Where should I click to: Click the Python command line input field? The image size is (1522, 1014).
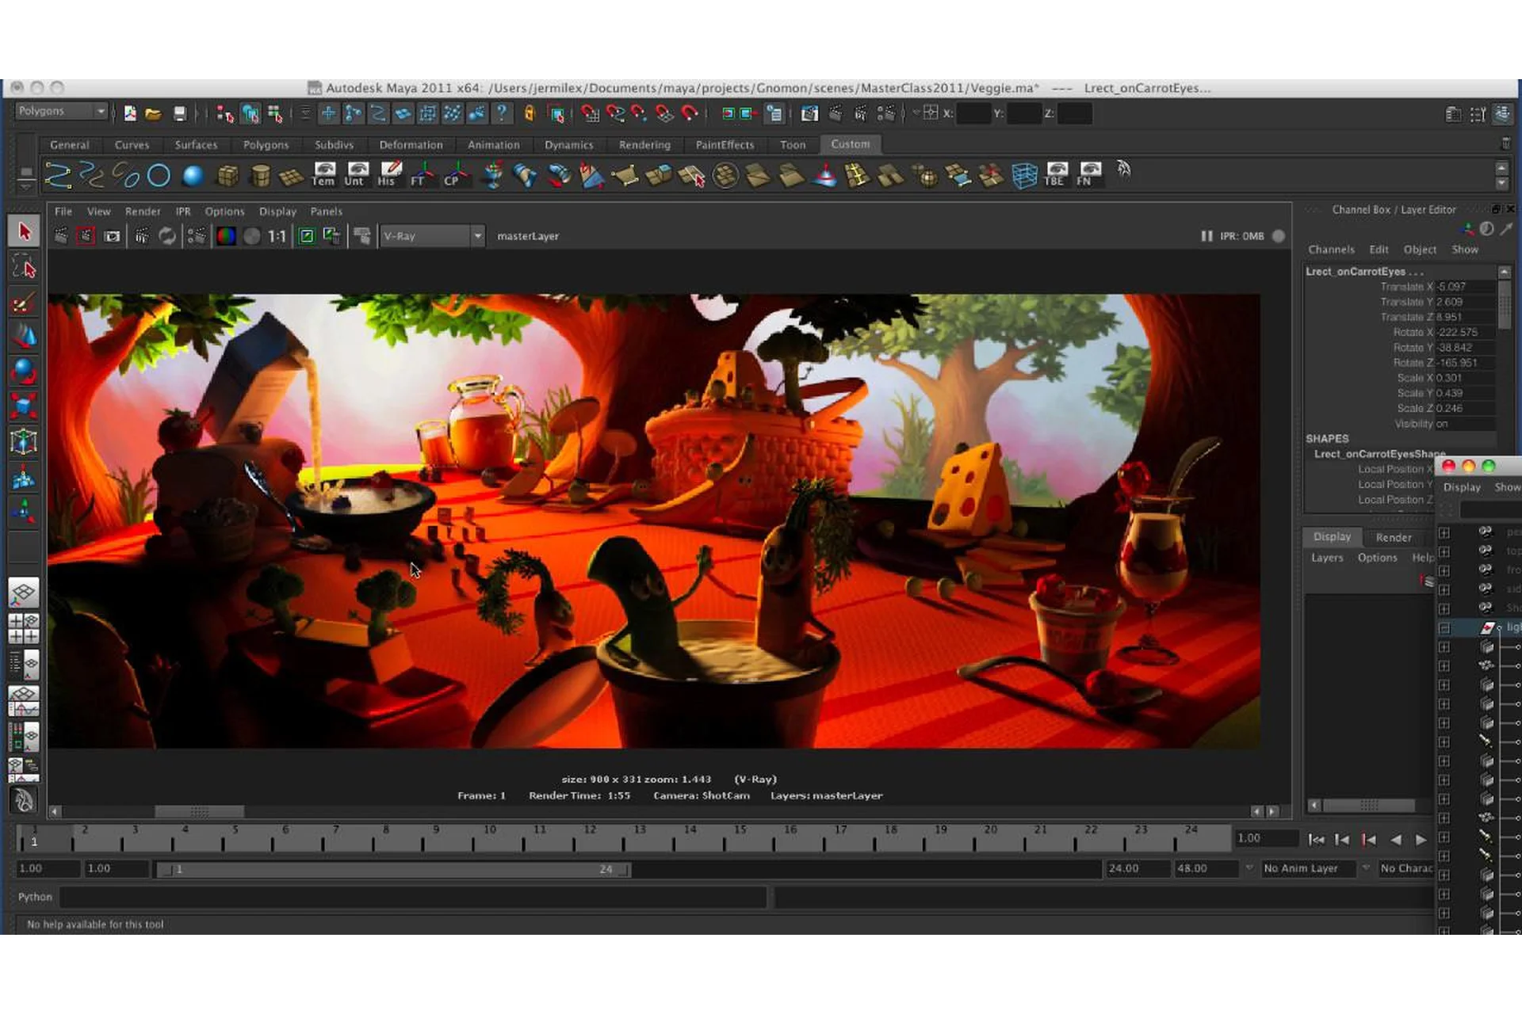412,897
